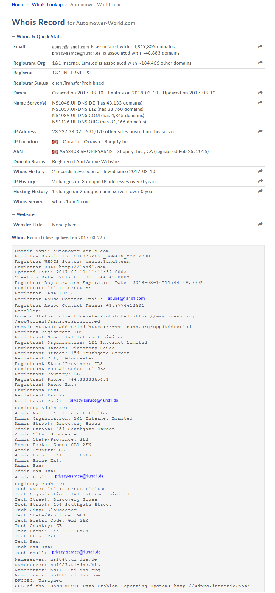Viewport: 275px width, 593px height.
Task: Click the whois.1and1.com Whois Server value
Action: click(71, 202)
